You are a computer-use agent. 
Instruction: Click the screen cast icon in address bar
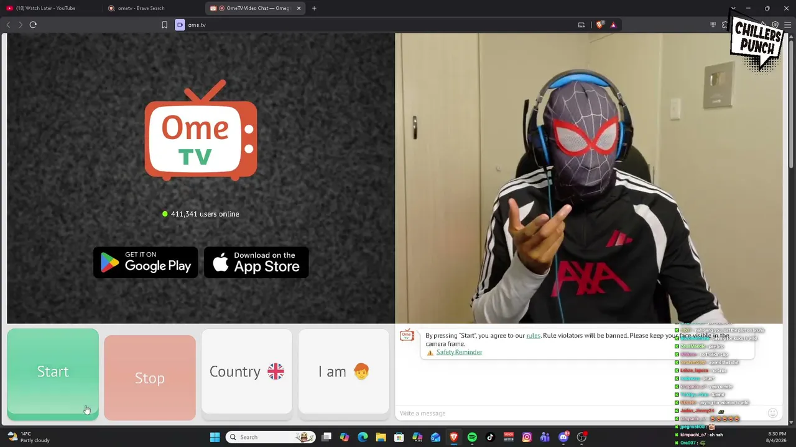581,25
